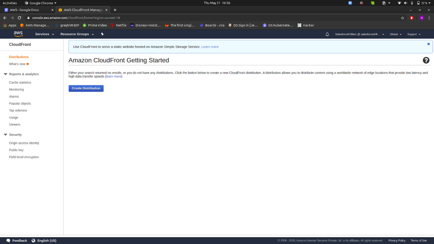
Task: Open Public key settings
Action: (16, 150)
